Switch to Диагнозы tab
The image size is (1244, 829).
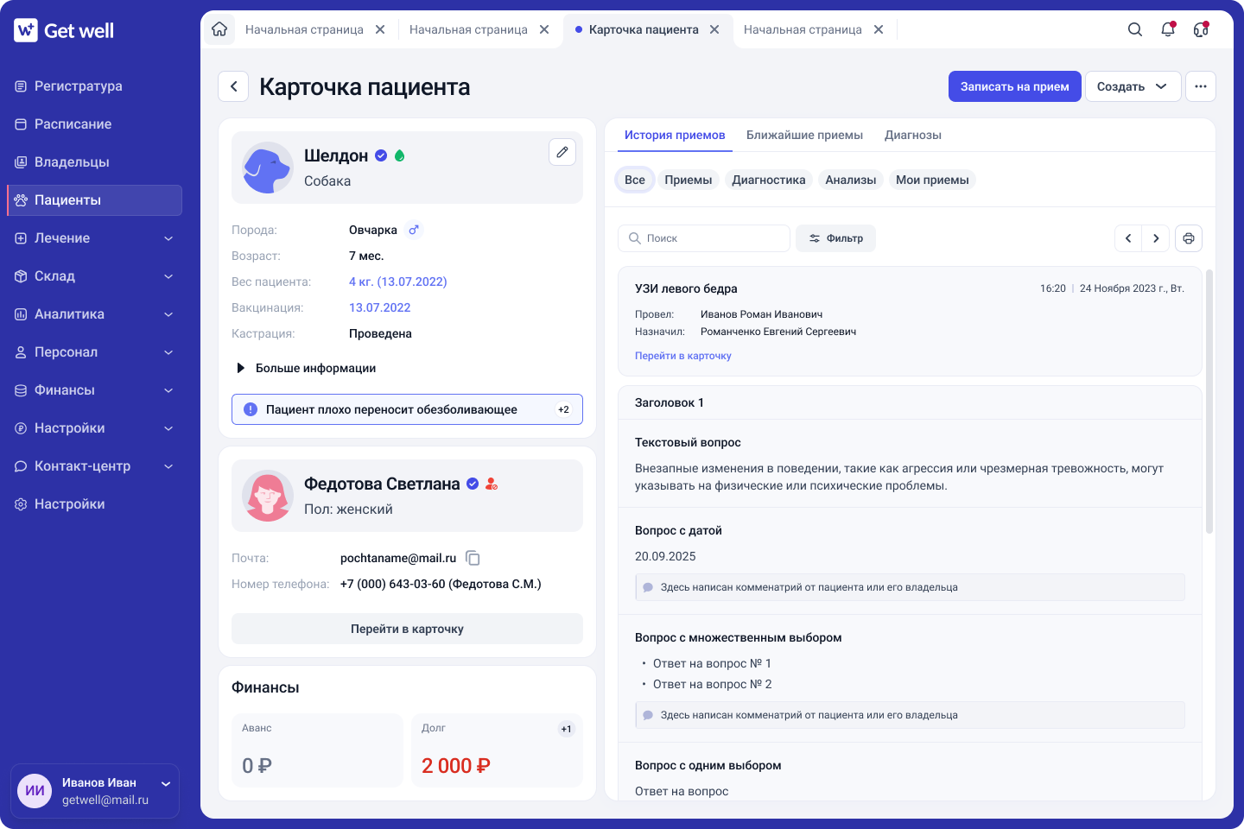pos(912,135)
